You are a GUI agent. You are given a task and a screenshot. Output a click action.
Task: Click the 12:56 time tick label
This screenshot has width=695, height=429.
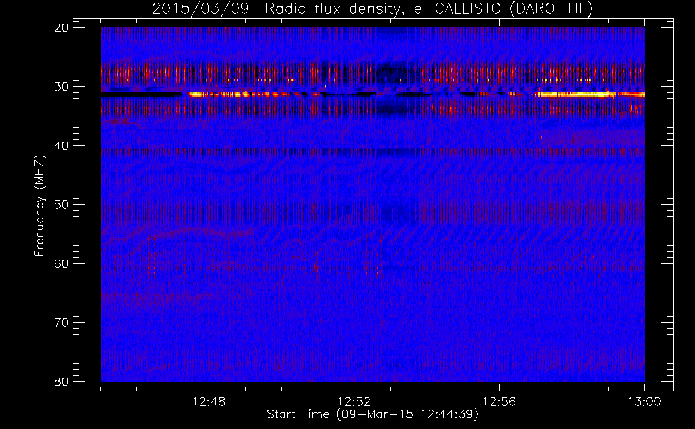tap(499, 402)
